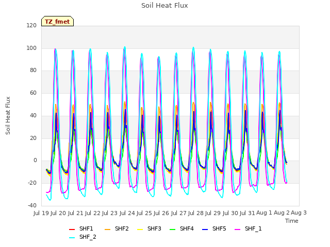Click the Jul 29 x-axis date label

pos(213,213)
